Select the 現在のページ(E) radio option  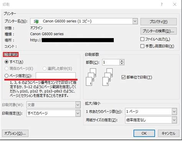point(7,69)
